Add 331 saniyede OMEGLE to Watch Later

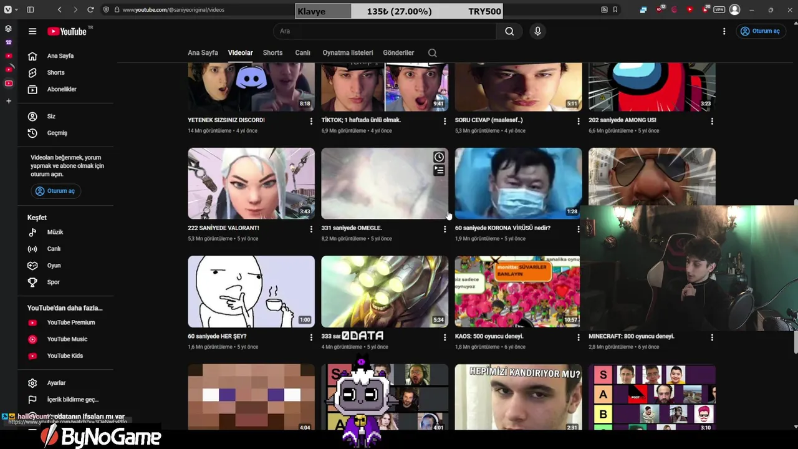click(x=439, y=157)
